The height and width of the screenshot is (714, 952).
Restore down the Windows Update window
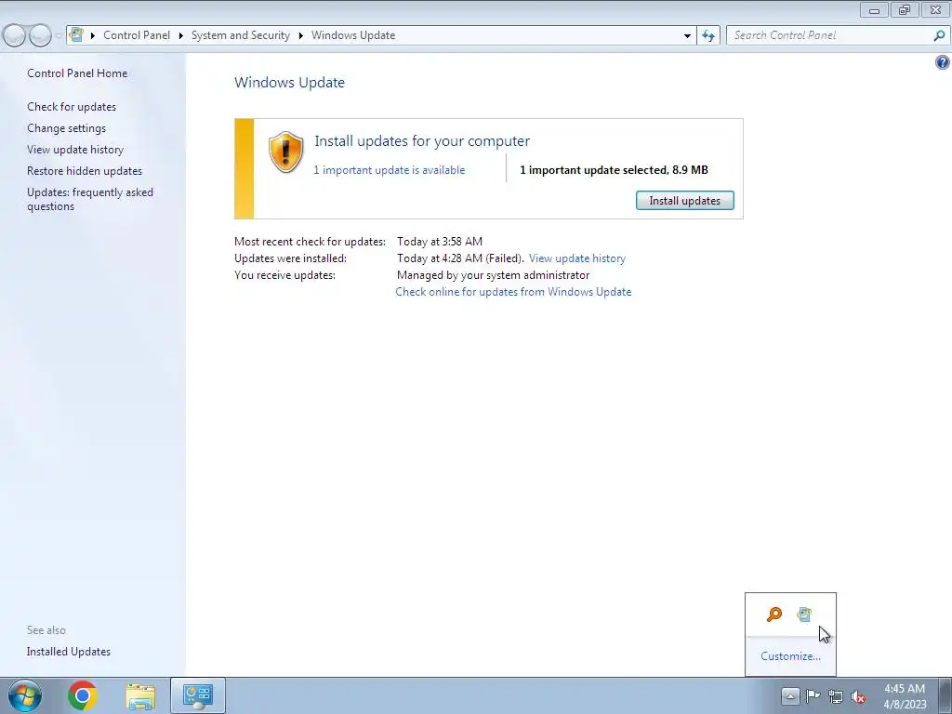coord(905,9)
